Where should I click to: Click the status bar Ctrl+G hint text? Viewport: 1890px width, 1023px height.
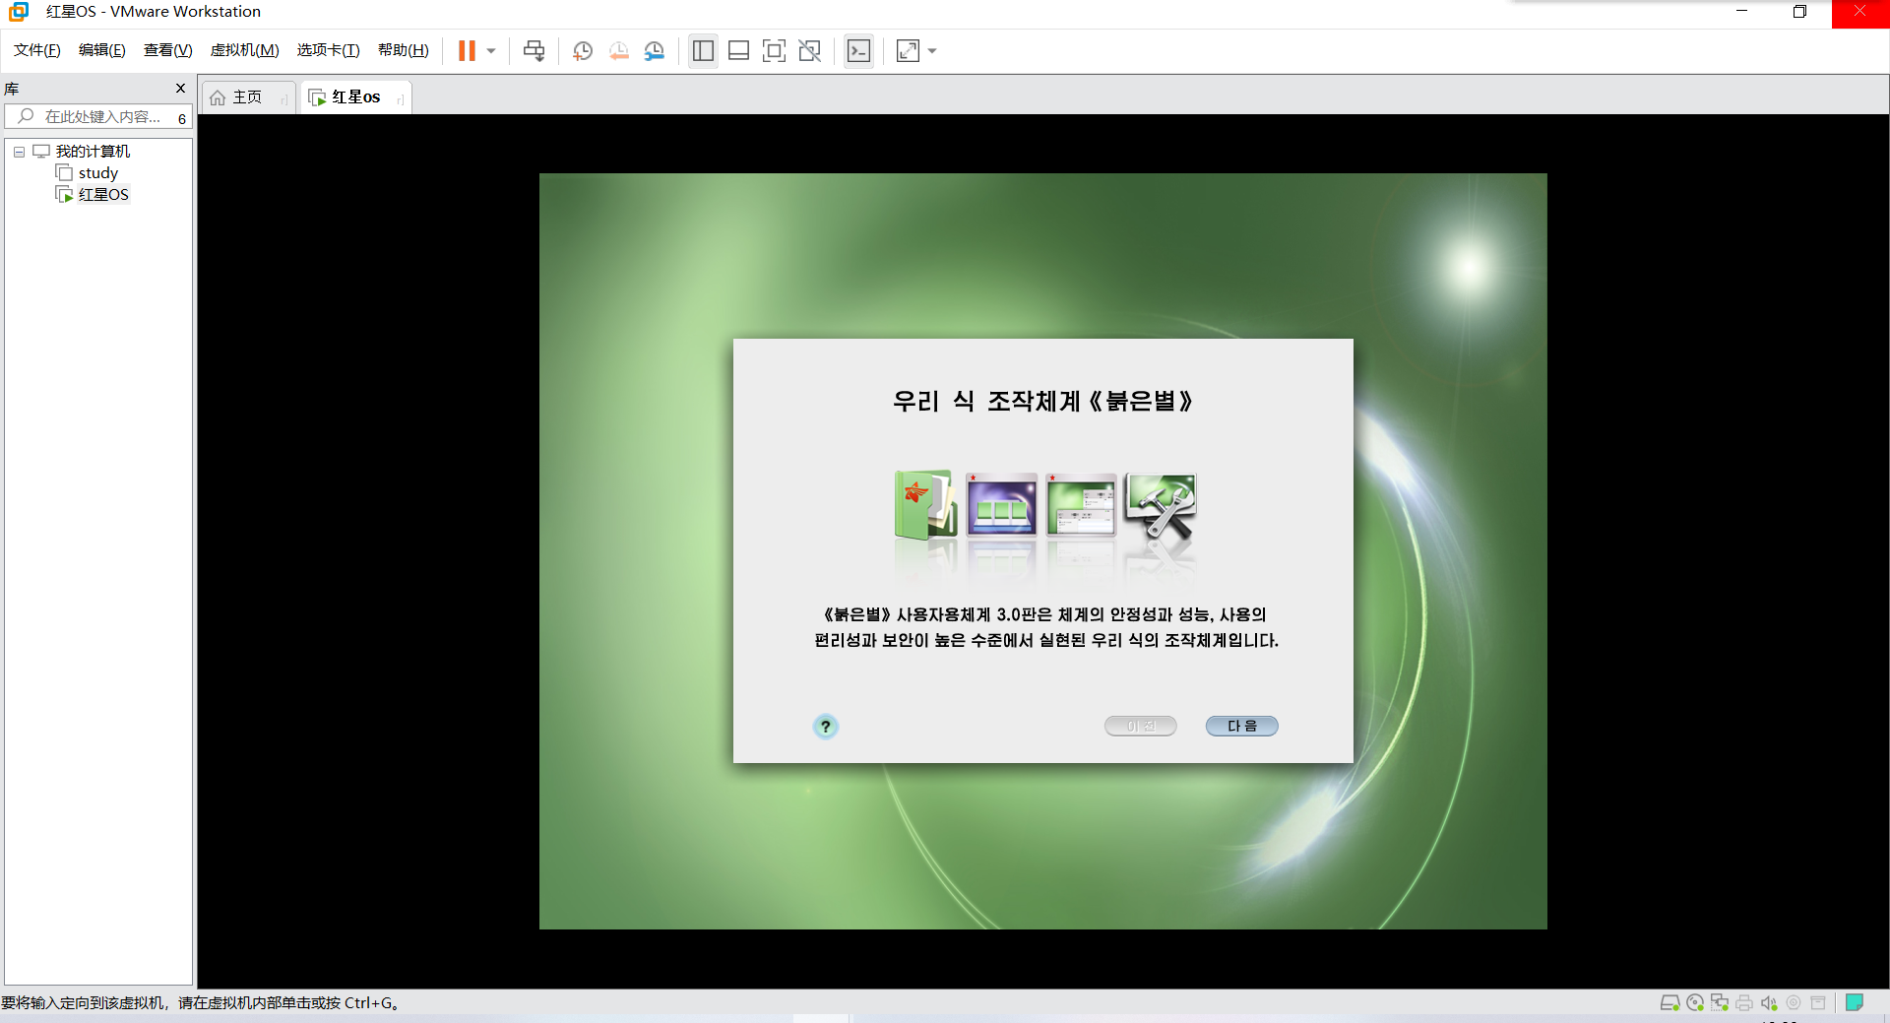click(200, 1003)
